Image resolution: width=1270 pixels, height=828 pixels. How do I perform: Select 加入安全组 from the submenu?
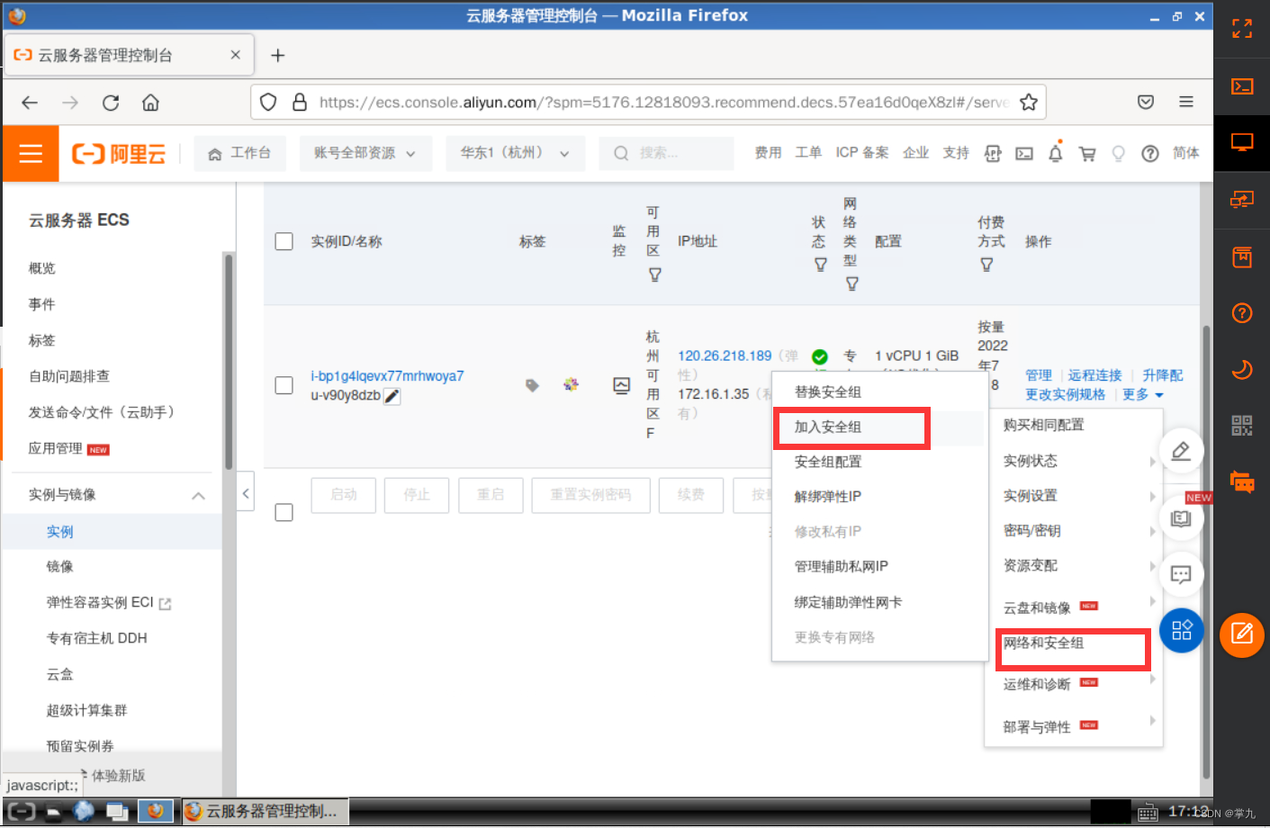click(x=827, y=427)
